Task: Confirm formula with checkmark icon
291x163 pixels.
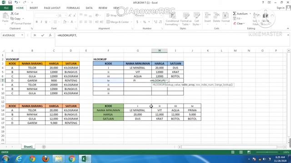Action: 43,35
